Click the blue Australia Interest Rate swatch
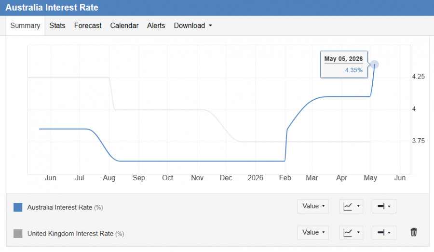Screen dimensions: 434x252 18,208
